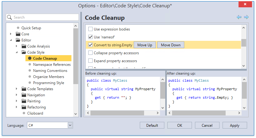Collapse the Editor tree node

(11, 40)
